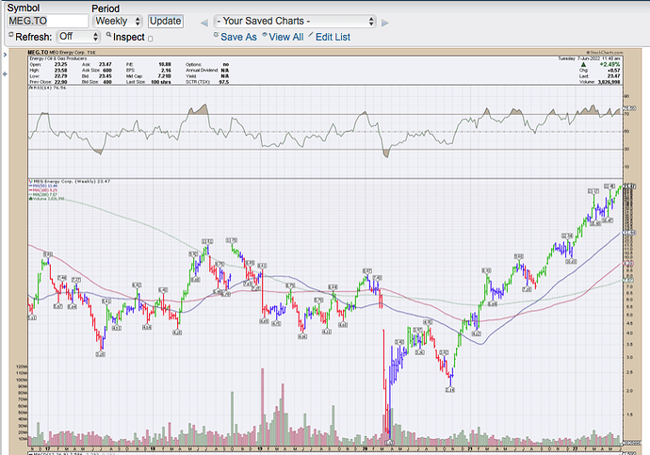650x455 pixels.
Task: Click the pencil icon before Edit List
Action: (x=311, y=35)
